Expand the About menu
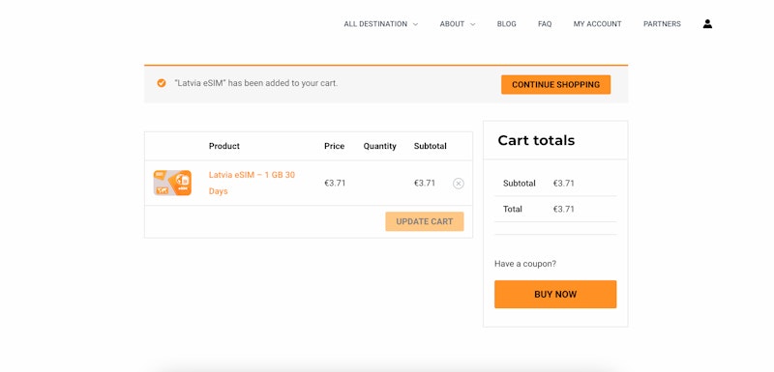The height and width of the screenshot is (372, 774). (458, 23)
